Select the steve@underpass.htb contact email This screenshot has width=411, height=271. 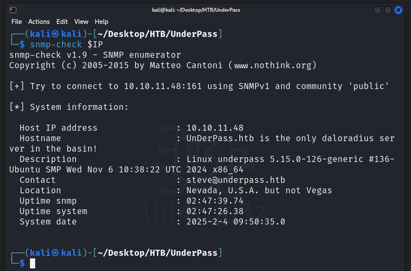[x=236, y=180]
